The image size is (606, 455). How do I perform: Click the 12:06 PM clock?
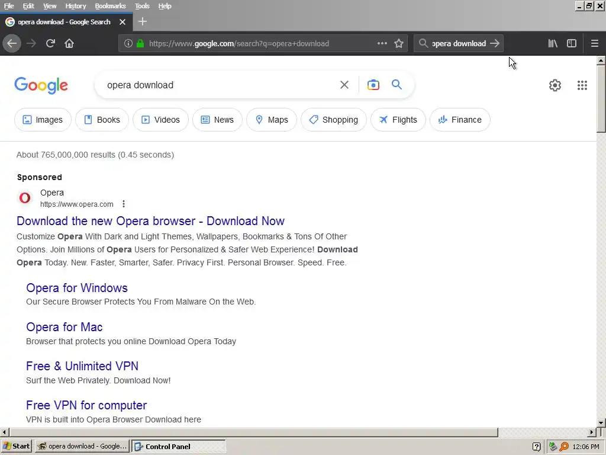pos(586,447)
